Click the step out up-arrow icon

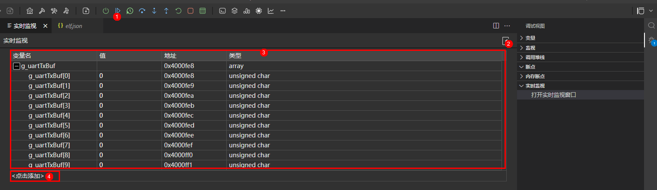[x=166, y=11]
